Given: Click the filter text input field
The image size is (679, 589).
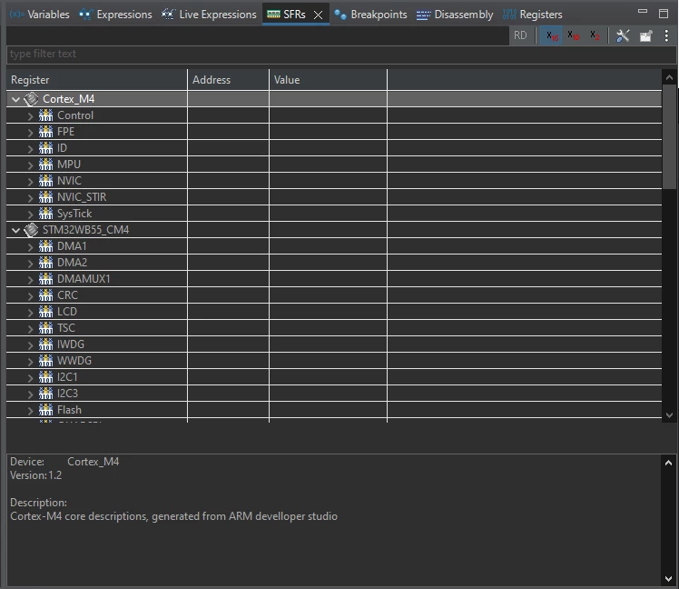Looking at the screenshot, I should (x=341, y=55).
